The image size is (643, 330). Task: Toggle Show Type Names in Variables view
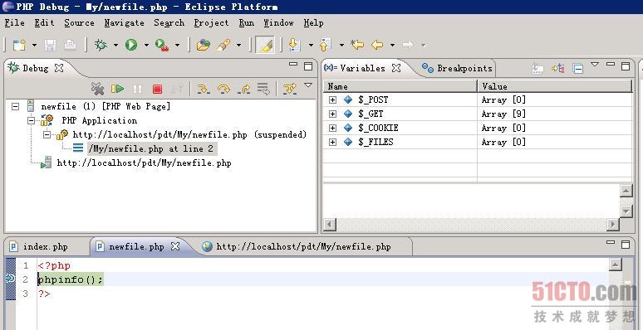(537, 68)
